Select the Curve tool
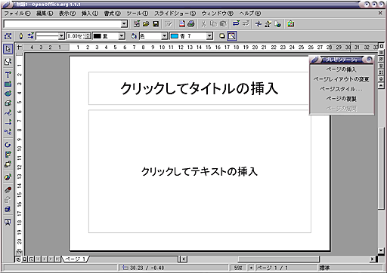This screenshot has height=273, width=387. [x=8, y=112]
